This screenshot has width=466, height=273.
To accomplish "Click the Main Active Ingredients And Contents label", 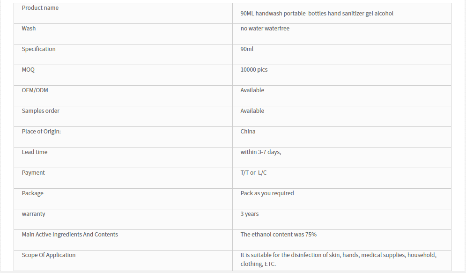I will [70, 235].
